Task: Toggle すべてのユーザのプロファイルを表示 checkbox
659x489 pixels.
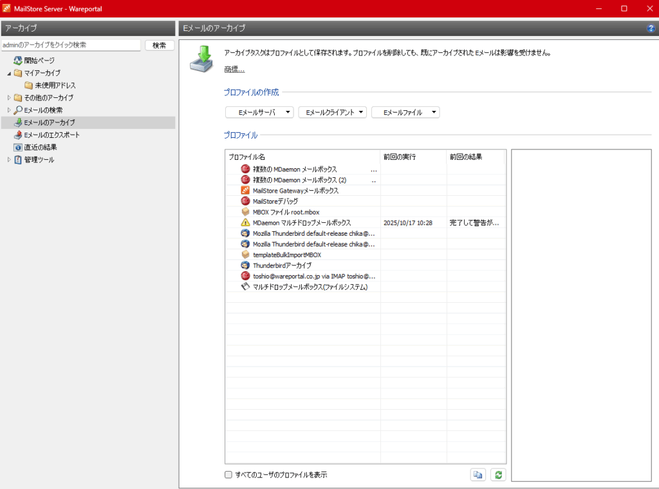Action: [x=228, y=475]
